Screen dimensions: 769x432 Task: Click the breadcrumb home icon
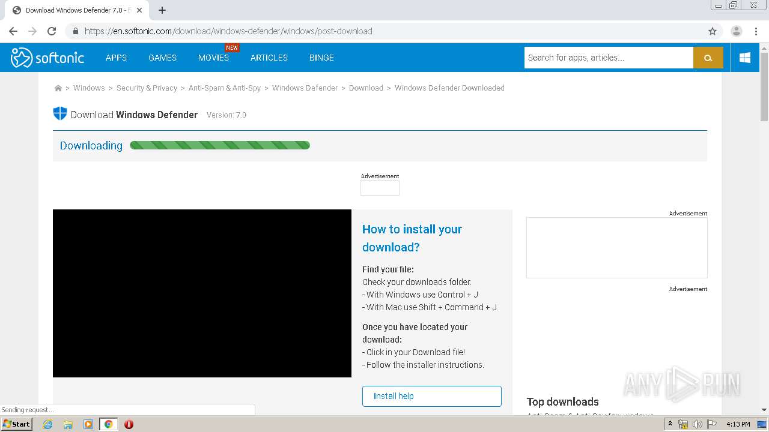coord(58,88)
